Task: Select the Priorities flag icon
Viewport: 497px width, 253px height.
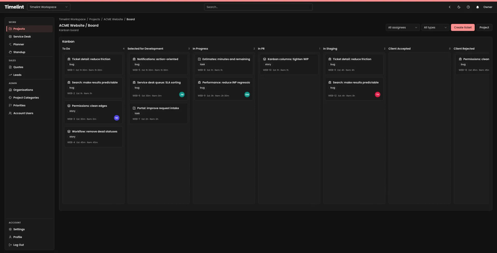Action: [10, 106]
